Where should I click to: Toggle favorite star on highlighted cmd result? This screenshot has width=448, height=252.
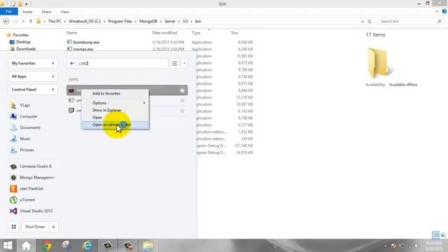tap(182, 90)
